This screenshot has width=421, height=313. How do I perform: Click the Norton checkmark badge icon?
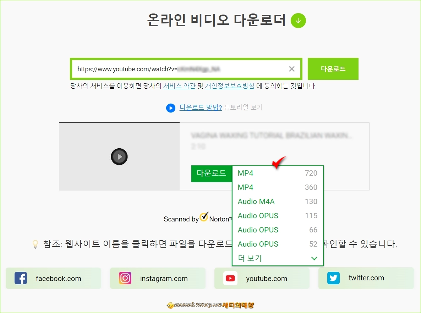pyautogui.click(x=204, y=217)
